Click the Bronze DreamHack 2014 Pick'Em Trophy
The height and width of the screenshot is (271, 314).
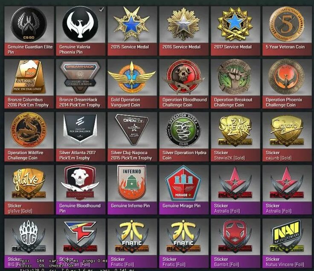click(81, 84)
